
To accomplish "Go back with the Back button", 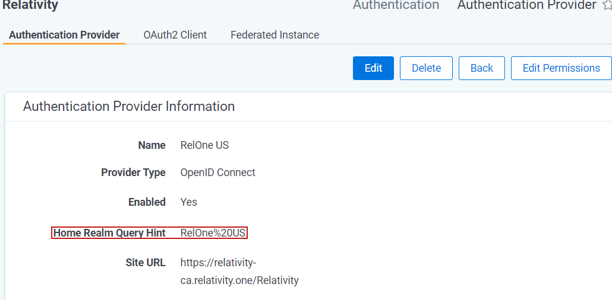I will (482, 68).
